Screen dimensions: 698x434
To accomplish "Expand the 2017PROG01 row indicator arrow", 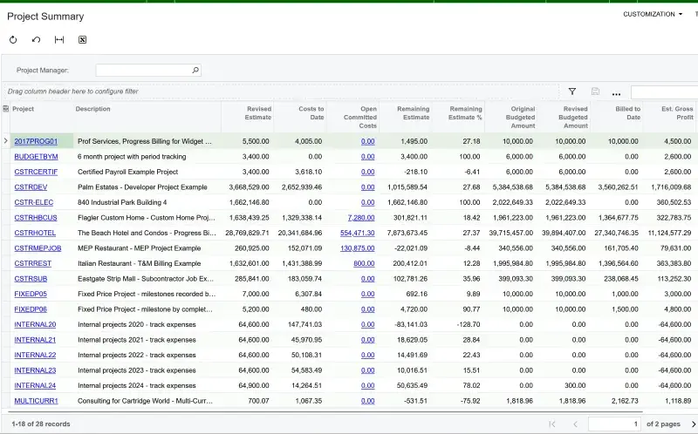I will (x=5, y=141).
